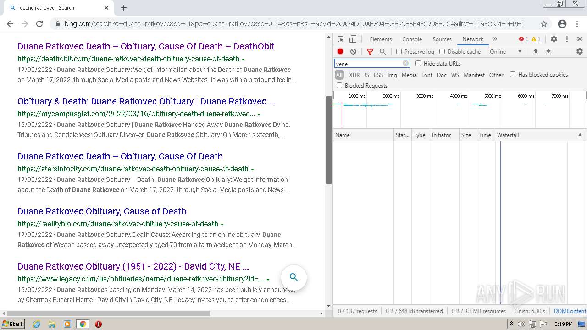Image resolution: width=587 pixels, height=330 pixels.
Task: Filter requests by CSS
Action: pyautogui.click(x=378, y=75)
